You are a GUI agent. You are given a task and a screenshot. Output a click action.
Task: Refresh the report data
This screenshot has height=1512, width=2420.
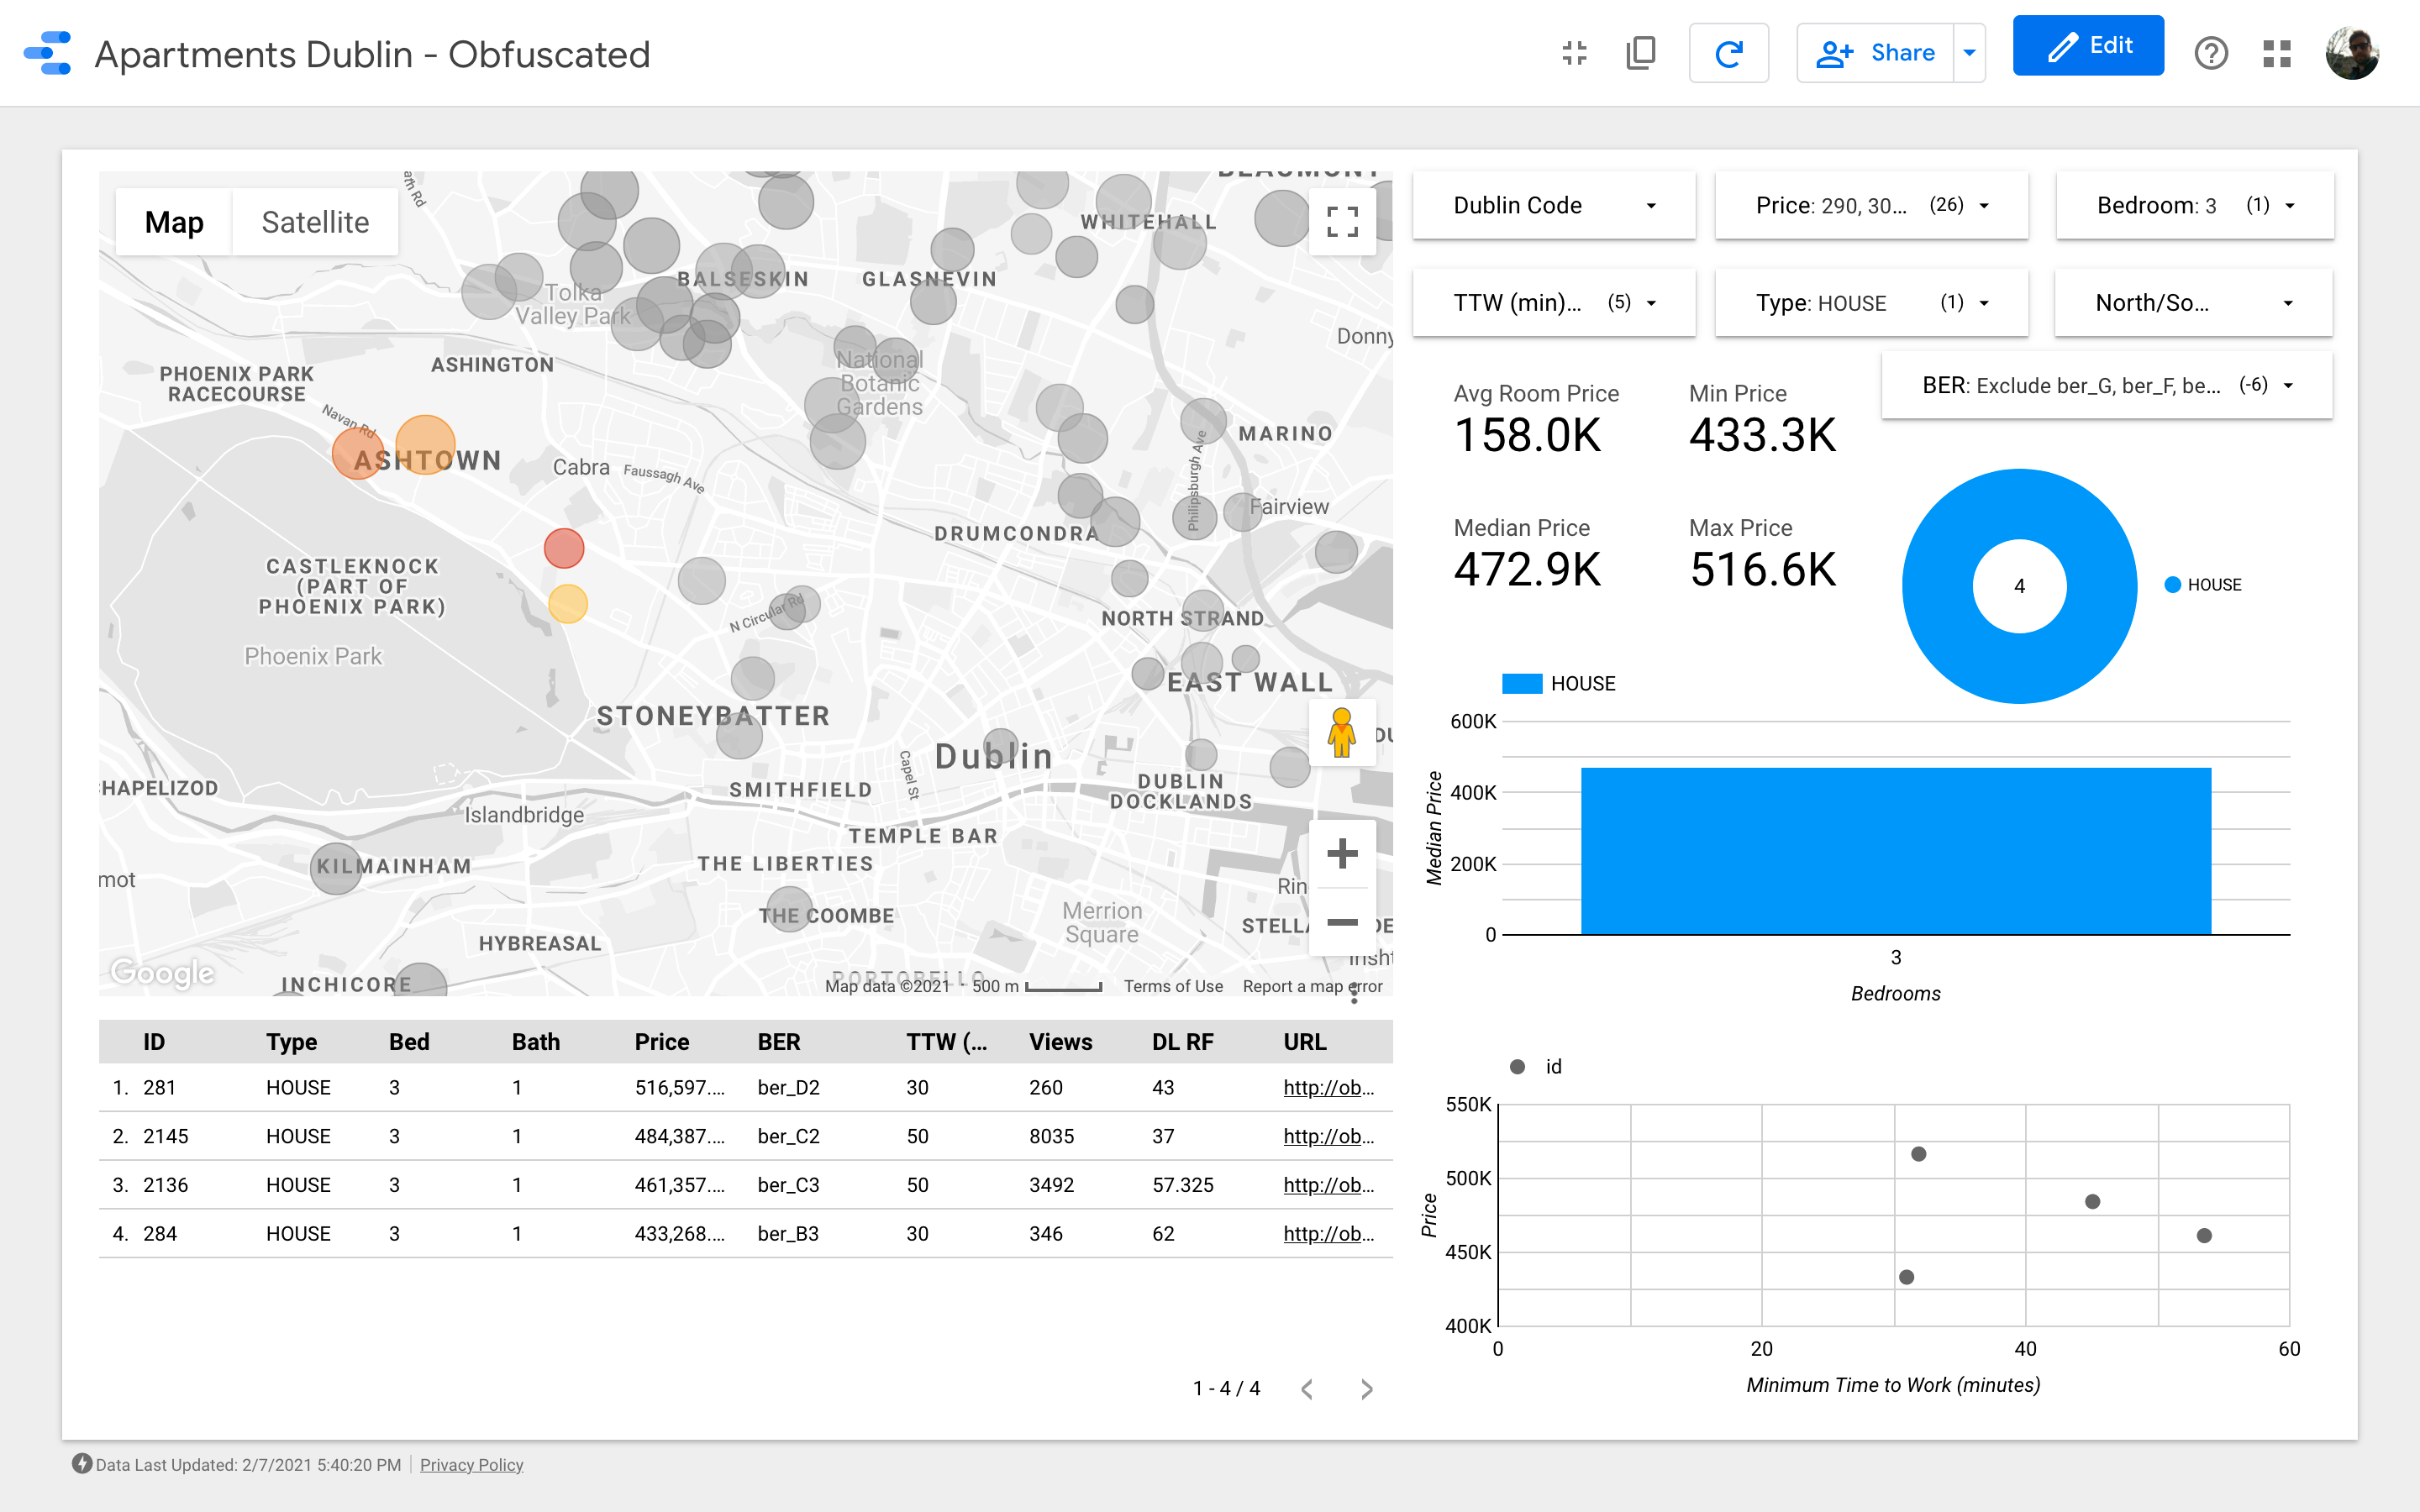point(1728,53)
